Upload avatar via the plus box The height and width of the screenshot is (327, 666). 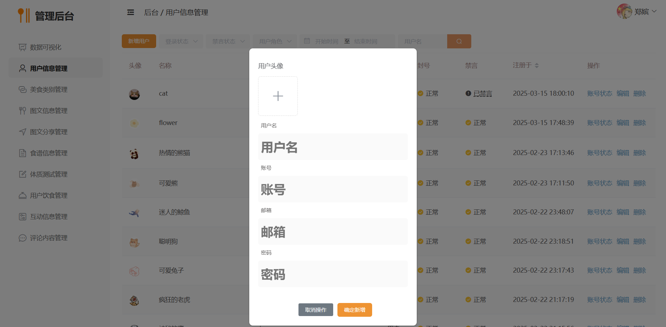coord(278,96)
